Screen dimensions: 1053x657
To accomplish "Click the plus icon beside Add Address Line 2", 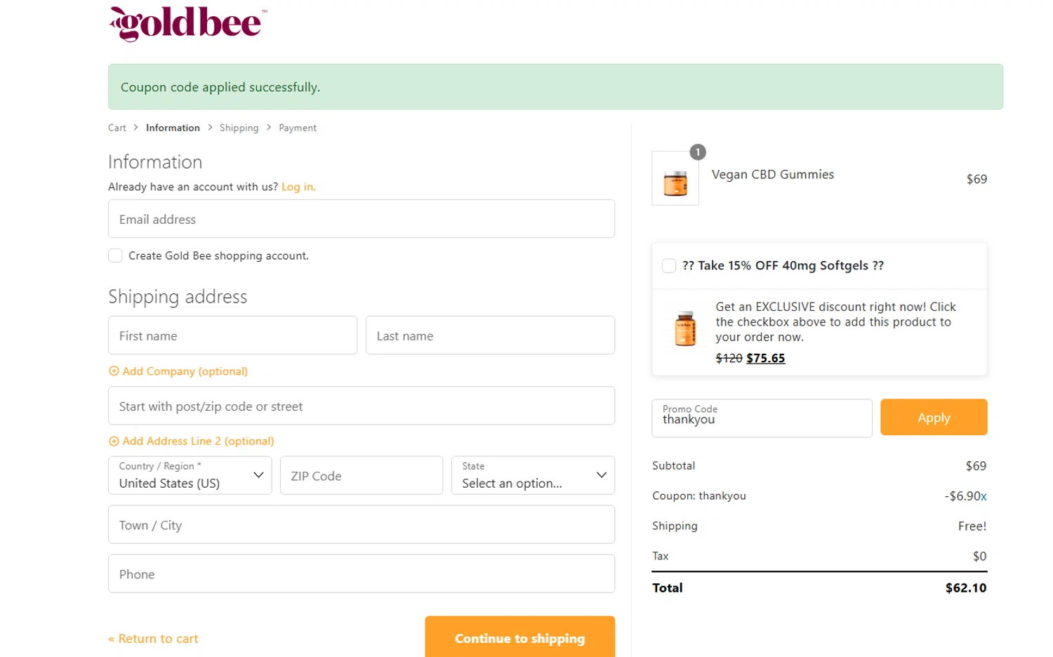I will (114, 442).
